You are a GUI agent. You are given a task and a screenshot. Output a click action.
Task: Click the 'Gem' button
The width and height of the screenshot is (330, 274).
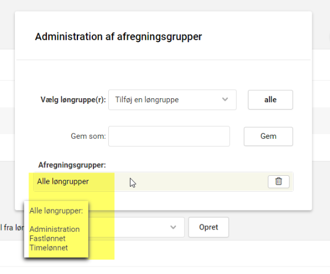coord(268,136)
